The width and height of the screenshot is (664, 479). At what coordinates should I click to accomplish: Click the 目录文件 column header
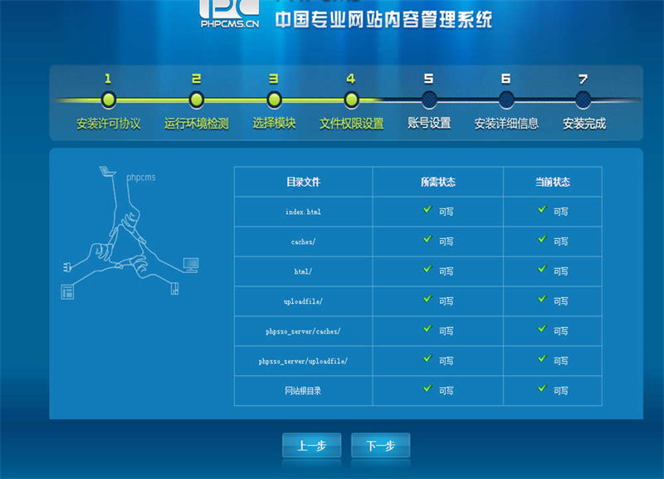[x=303, y=182]
